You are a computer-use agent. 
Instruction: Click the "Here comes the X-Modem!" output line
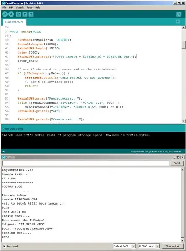click(23, 220)
